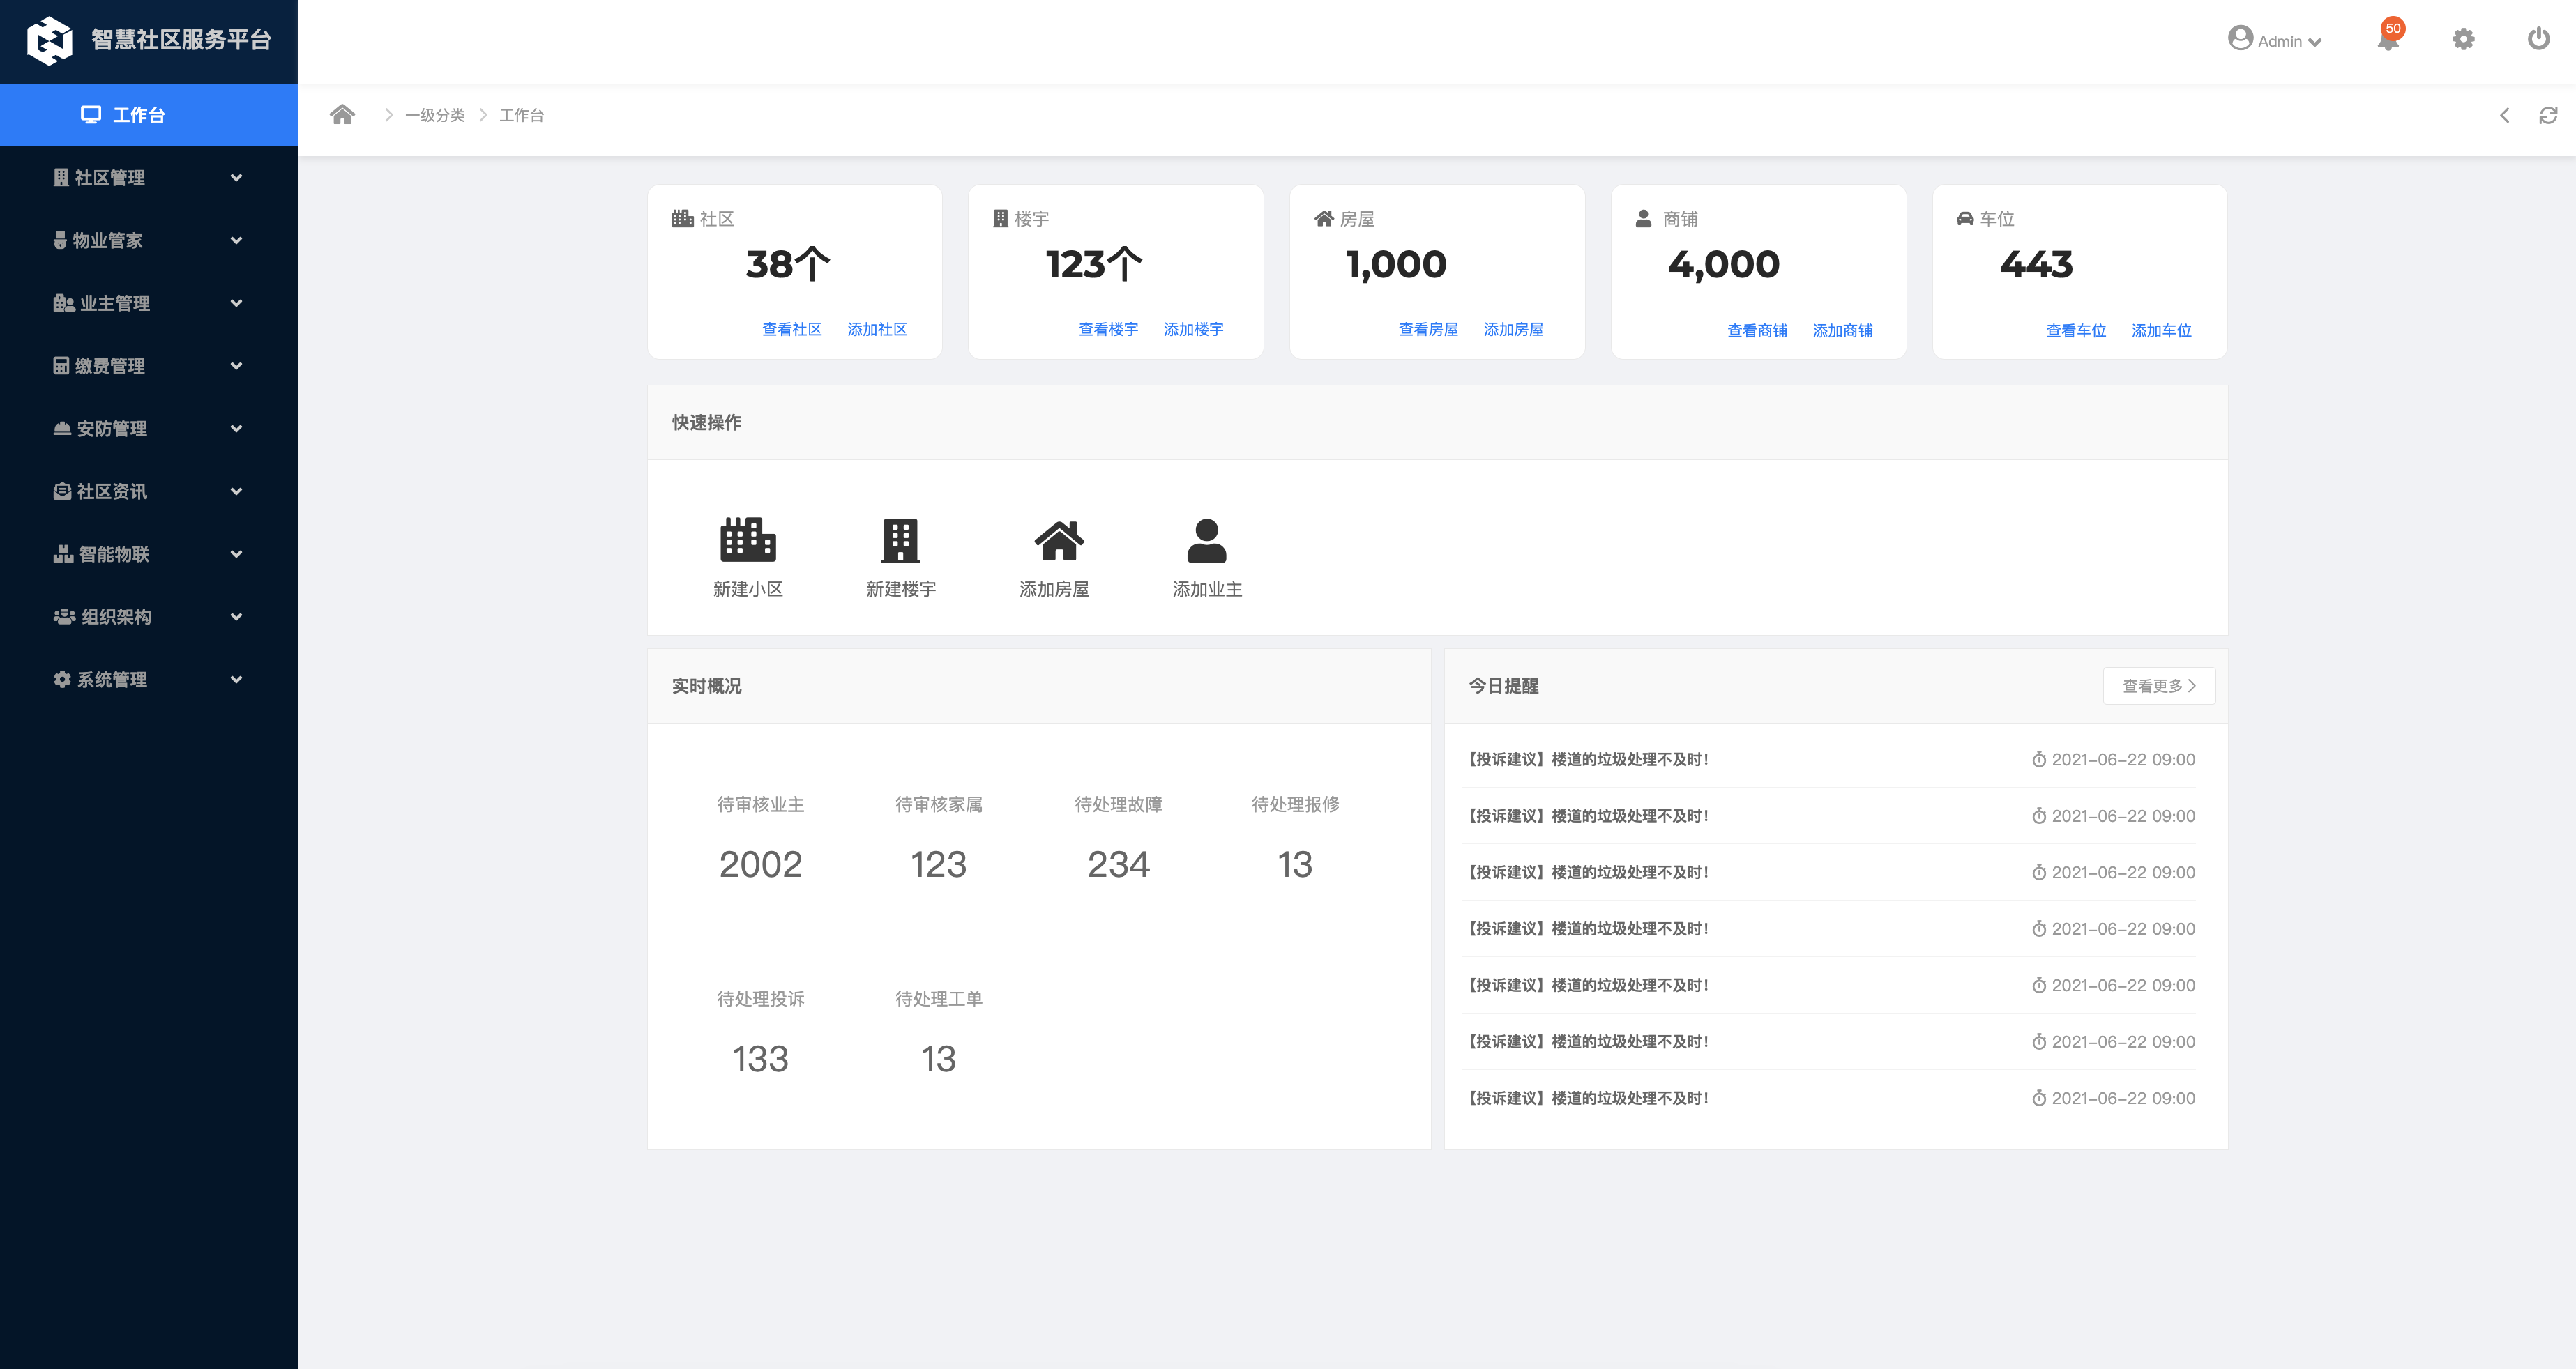
Task: Click the 待审核家属 count 123
Action: [938, 864]
